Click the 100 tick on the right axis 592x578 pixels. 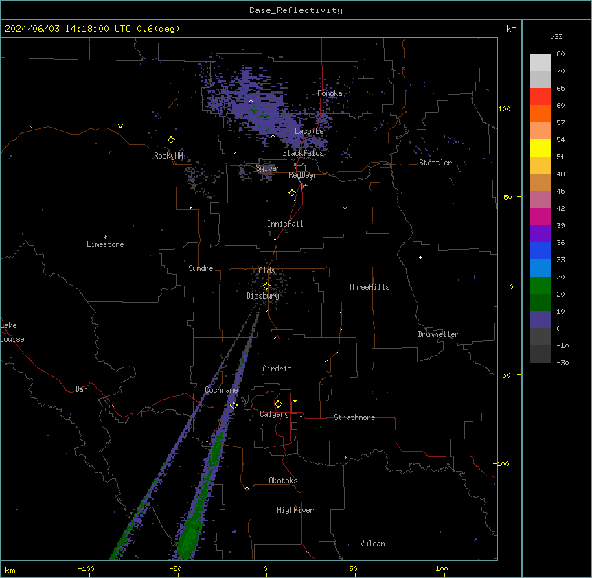(x=504, y=108)
